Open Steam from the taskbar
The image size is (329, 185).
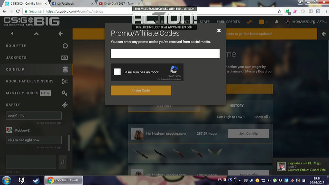point(36,180)
